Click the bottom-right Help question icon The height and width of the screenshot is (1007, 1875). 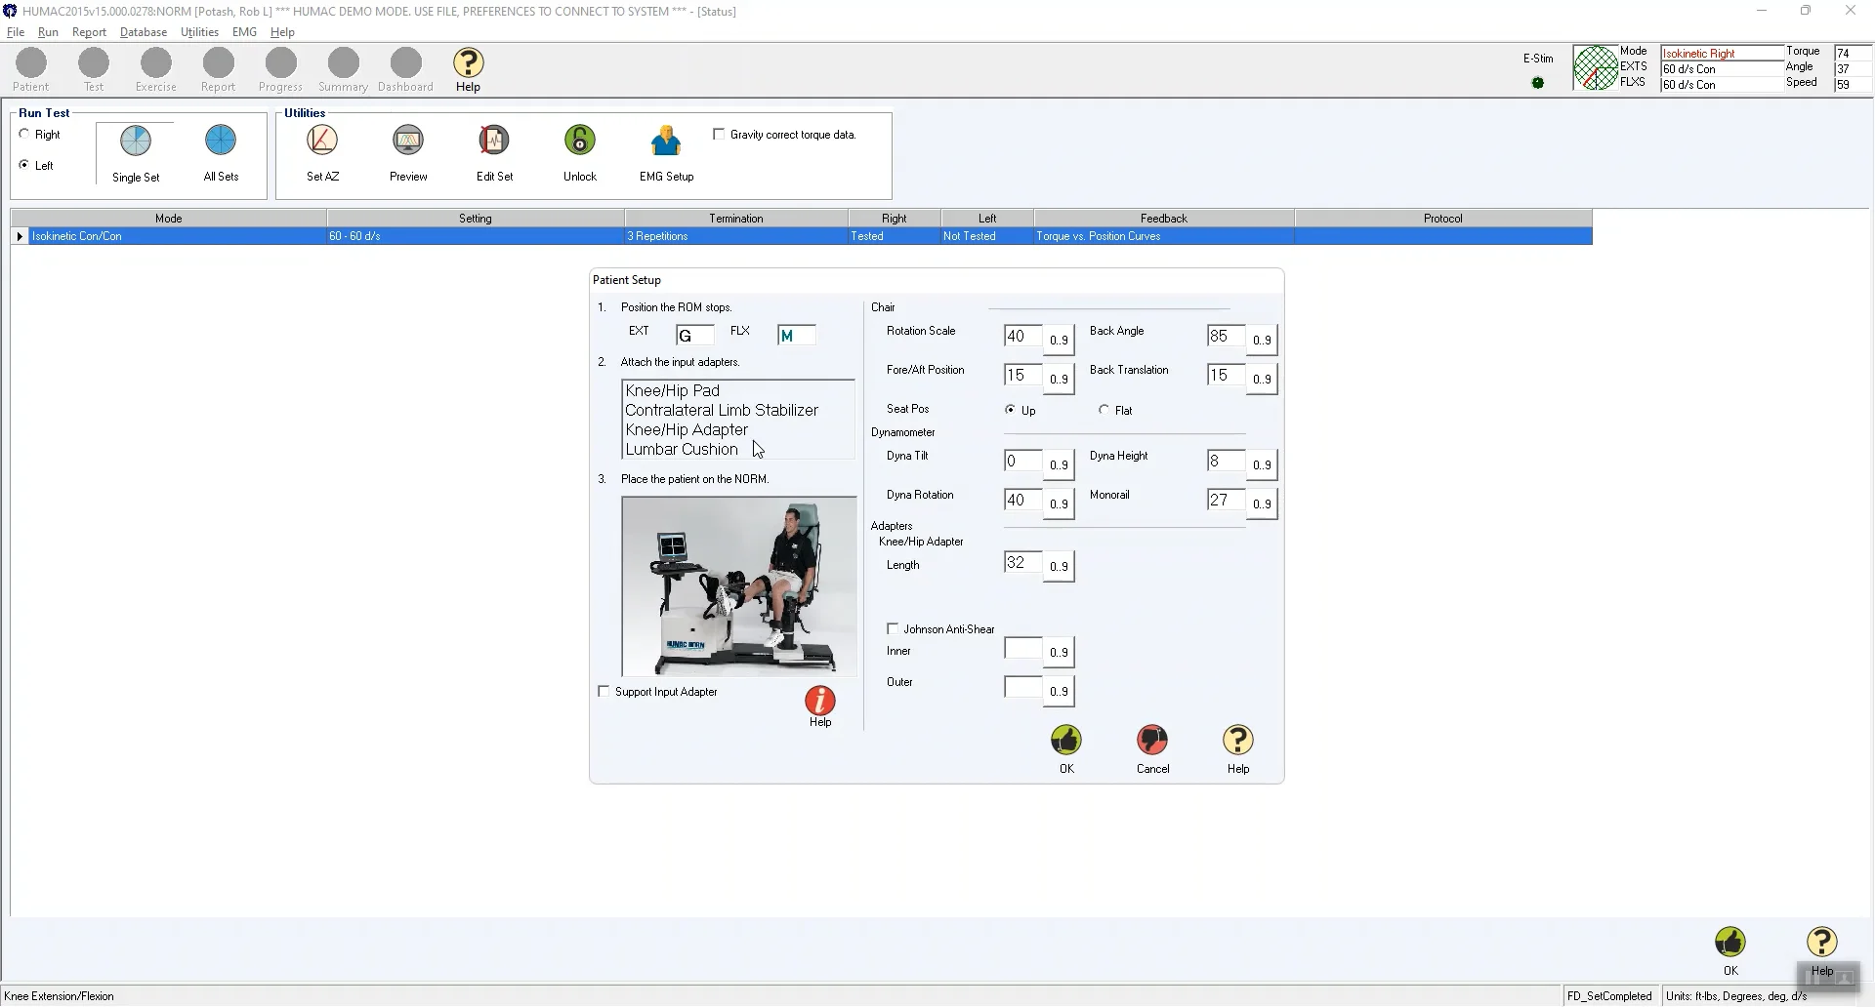point(1822,942)
